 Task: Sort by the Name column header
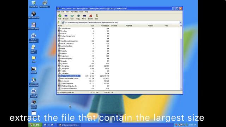60,26
